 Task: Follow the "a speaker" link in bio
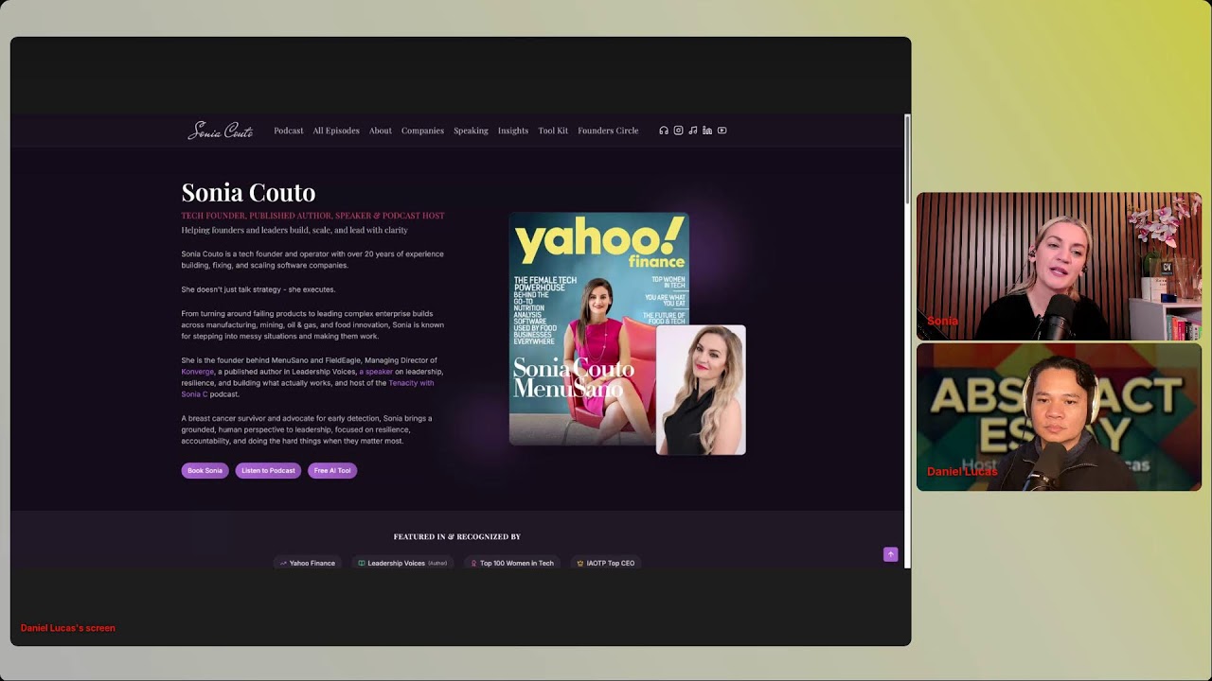click(x=376, y=372)
